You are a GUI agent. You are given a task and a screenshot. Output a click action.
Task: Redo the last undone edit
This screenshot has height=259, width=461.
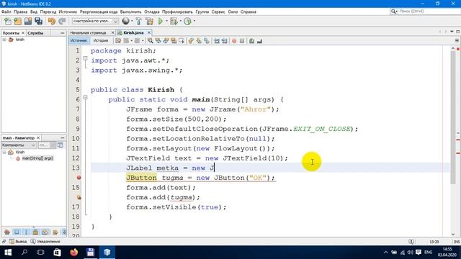[62, 21]
